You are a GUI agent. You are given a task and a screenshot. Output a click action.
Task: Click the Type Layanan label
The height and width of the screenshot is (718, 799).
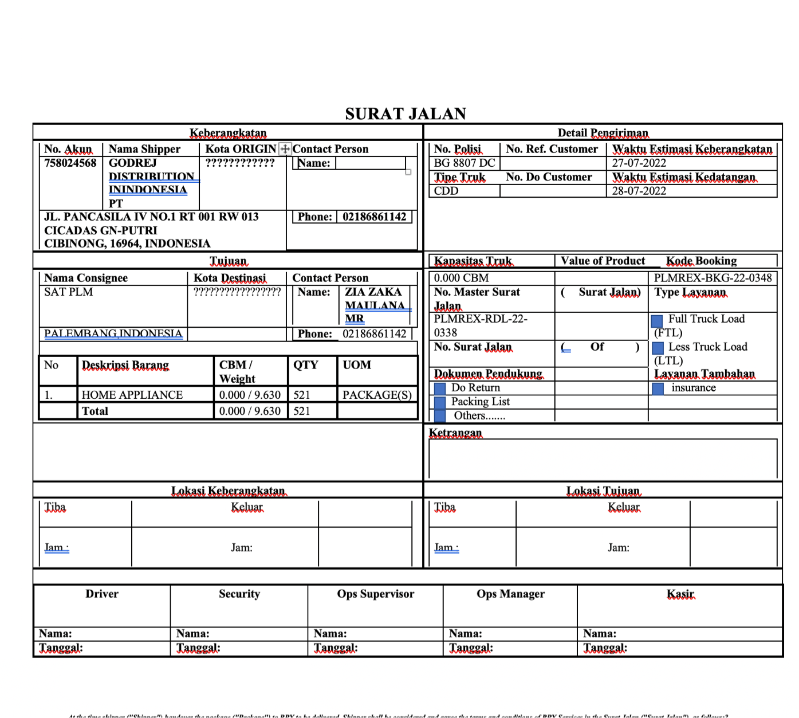(690, 292)
